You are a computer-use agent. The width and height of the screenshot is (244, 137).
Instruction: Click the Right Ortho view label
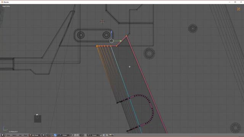(6, 6)
